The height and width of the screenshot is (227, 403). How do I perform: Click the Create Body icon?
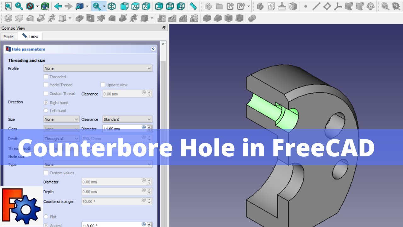260,6
